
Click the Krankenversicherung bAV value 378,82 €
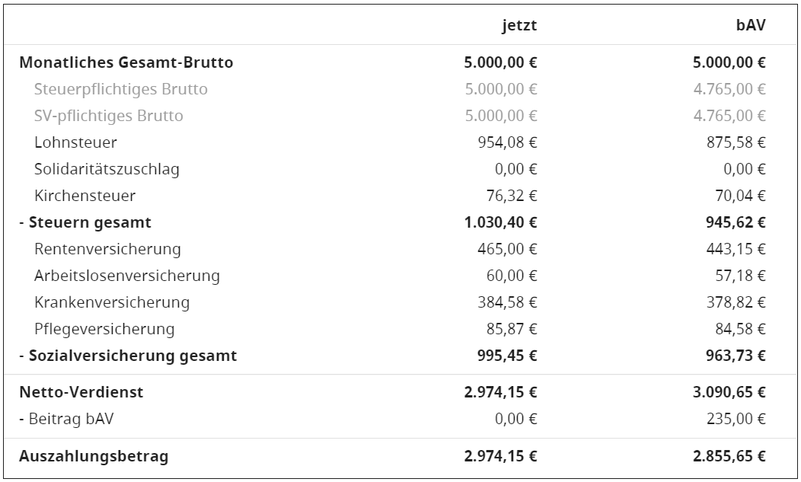740,302
